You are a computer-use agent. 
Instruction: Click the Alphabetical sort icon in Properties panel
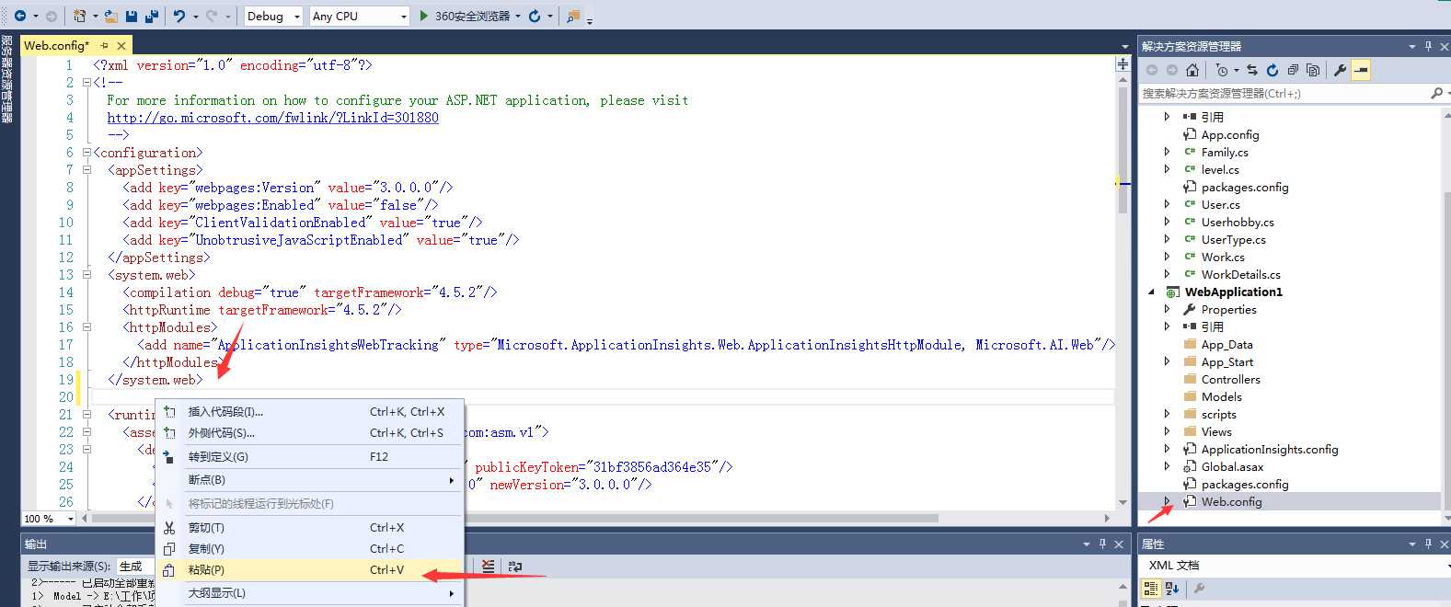click(x=1172, y=589)
